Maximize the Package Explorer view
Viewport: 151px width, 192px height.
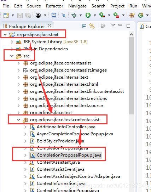click(128, 26)
